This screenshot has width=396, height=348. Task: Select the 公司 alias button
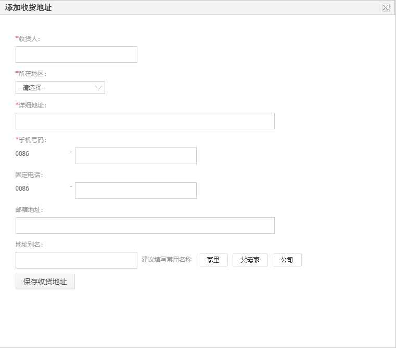coord(287,260)
